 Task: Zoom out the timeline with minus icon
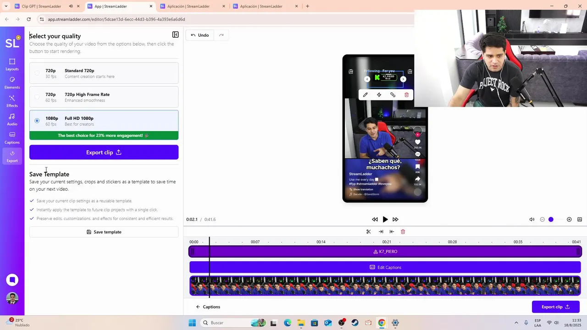tap(542, 220)
